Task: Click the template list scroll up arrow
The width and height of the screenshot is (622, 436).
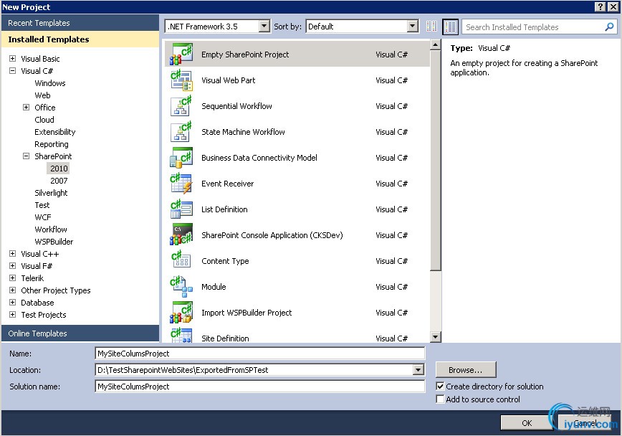Action: tap(435, 44)
